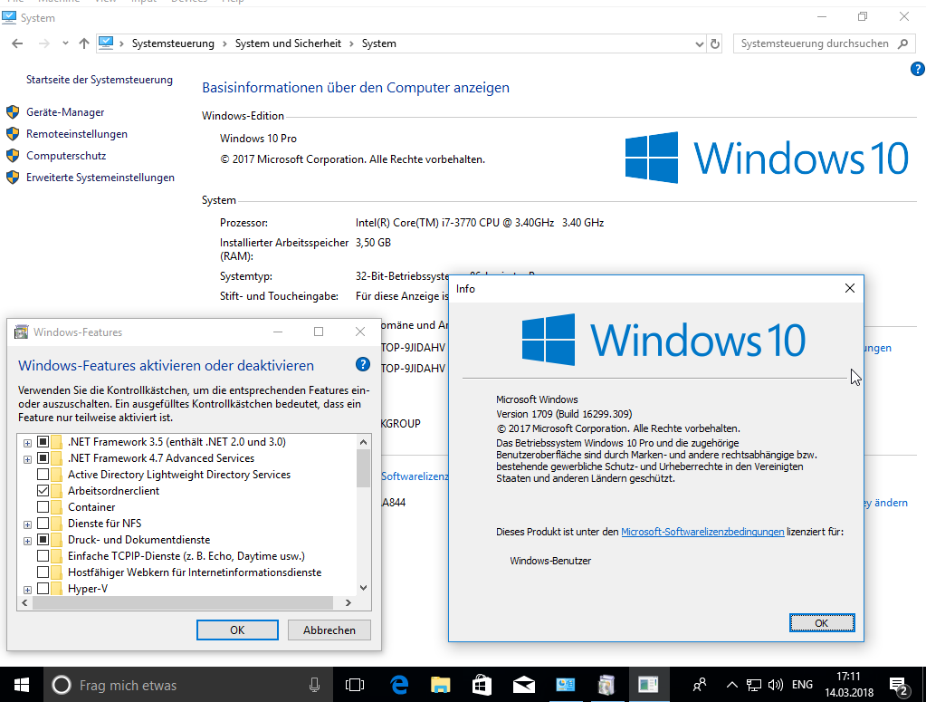
Task: Expand .NET Framework 3.5 tree node
Action: (27, 443)
